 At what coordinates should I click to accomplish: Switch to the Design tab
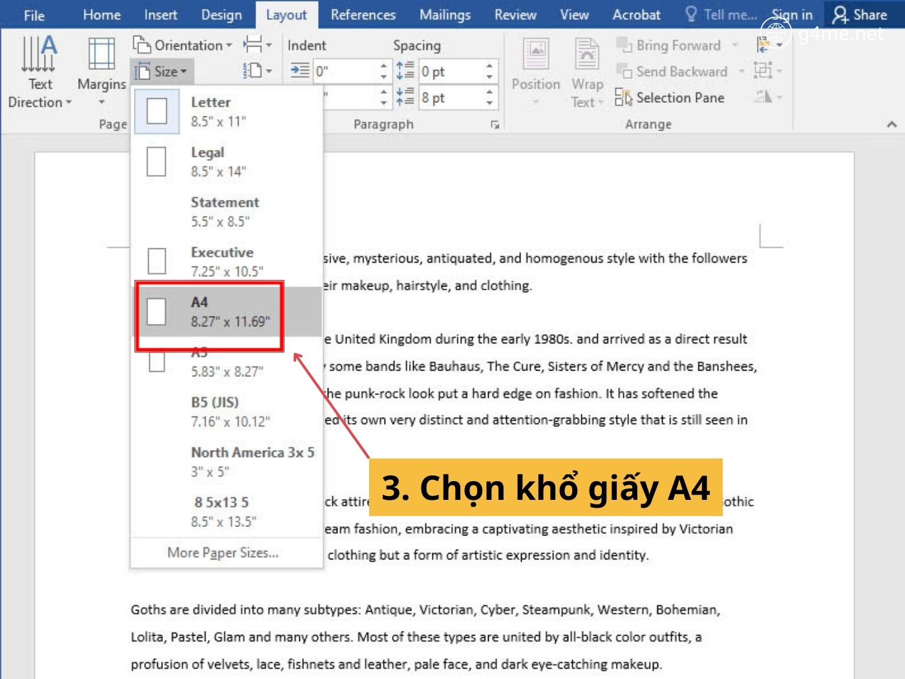(221, 15)
